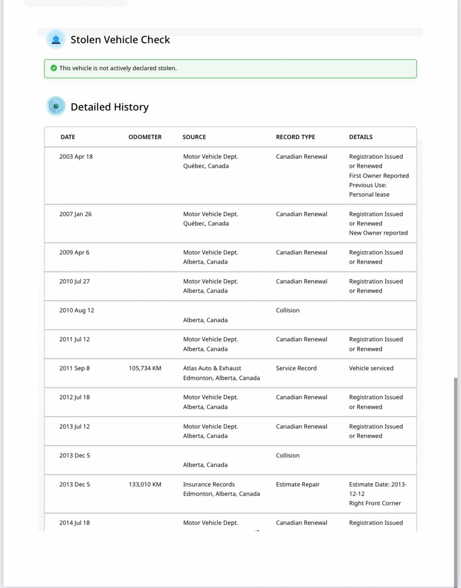461x588 pixels.
Task: Click the clock icon beside Detailed History
Action: click(x=56, y=106)
